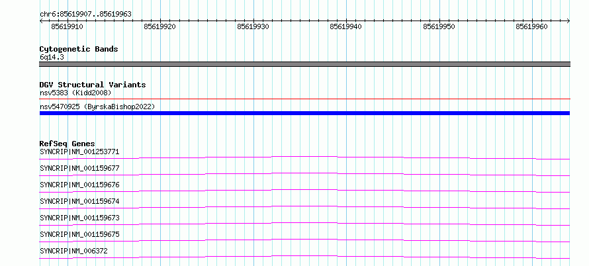Click the magenta intron line under NM_001159677
Screen dimensions: 589x266
(x=304, y=173)
